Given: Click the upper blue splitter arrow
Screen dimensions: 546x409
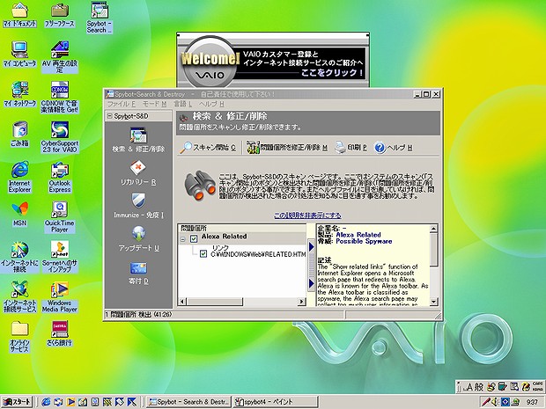Looking at the screenshot, I should point(311,246).
